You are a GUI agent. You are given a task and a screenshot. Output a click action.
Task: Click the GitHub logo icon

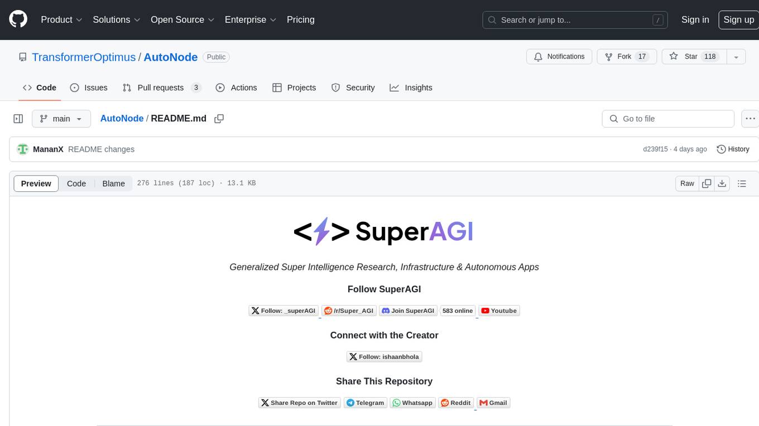point(18,20)
